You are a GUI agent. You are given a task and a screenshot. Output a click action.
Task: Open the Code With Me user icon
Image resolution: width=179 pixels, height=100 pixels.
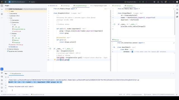point(158,2)
